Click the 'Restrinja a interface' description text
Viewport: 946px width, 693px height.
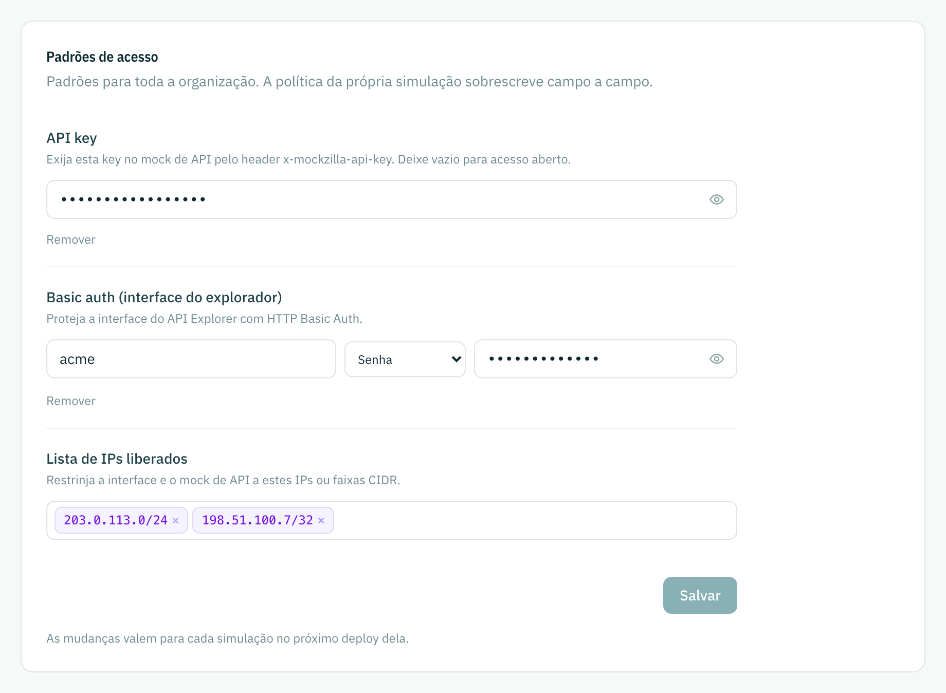pyautogui.click(x=223, y=480)
